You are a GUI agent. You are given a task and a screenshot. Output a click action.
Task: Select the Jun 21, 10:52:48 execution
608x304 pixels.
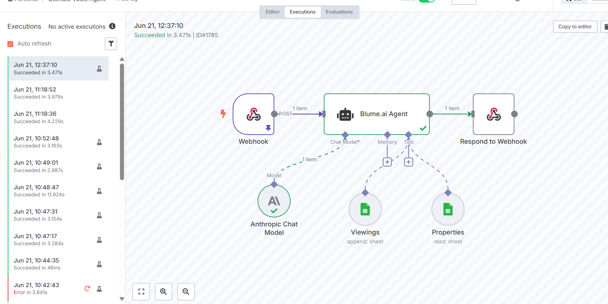pos(58,142)
